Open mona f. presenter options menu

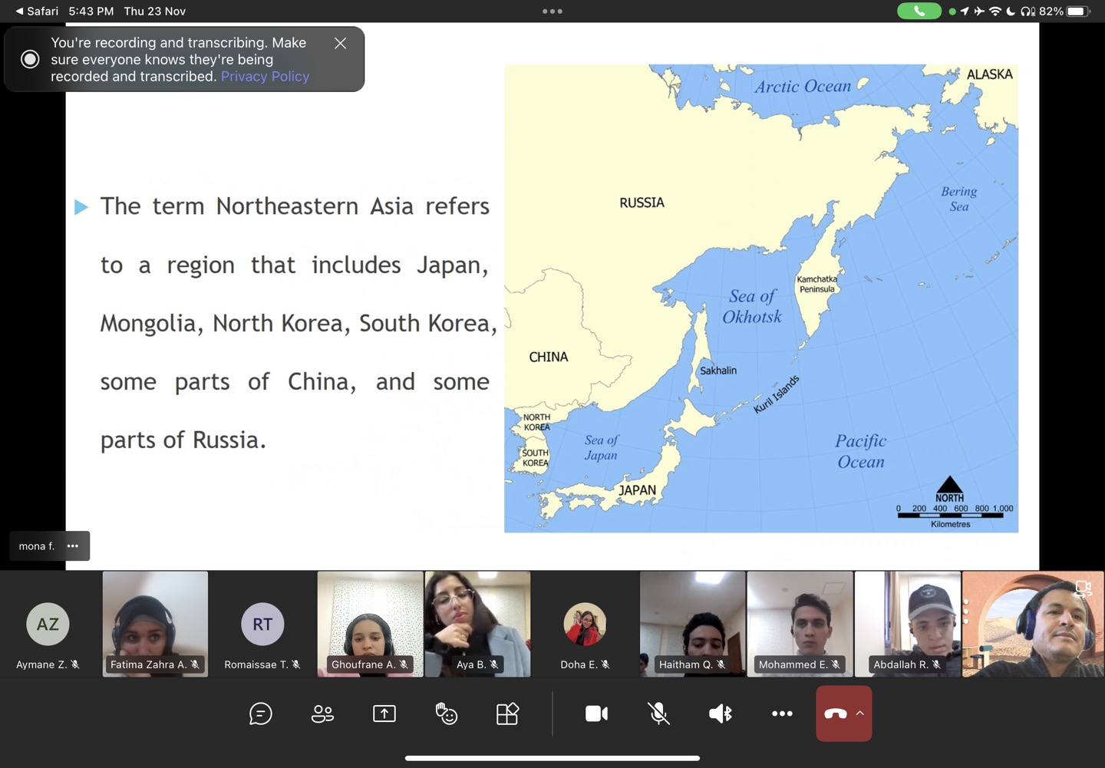pos(73,546)
